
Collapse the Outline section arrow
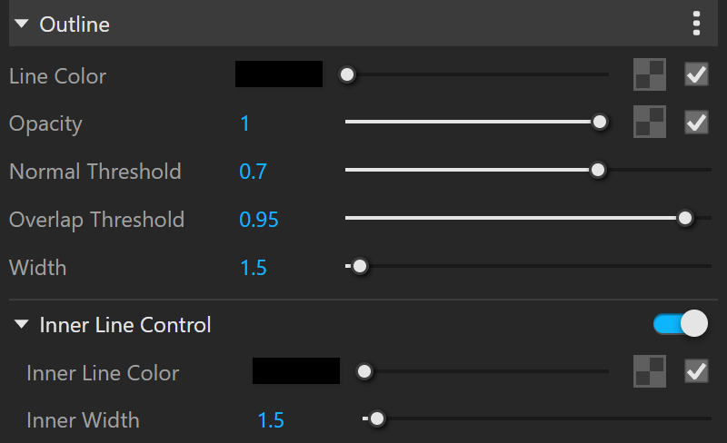(x=22, y=24)
